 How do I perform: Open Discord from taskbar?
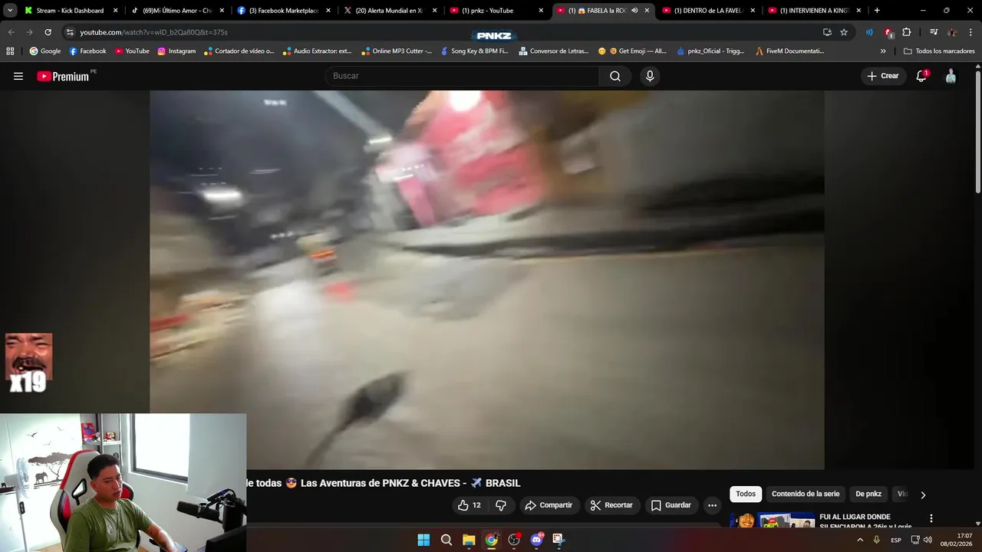click(x=536, y=540)
